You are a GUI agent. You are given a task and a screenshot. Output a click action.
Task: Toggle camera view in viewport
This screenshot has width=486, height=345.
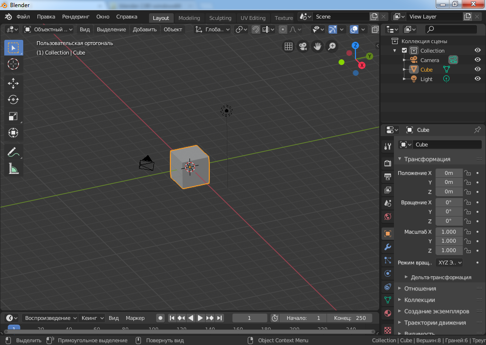pos(302,46)
